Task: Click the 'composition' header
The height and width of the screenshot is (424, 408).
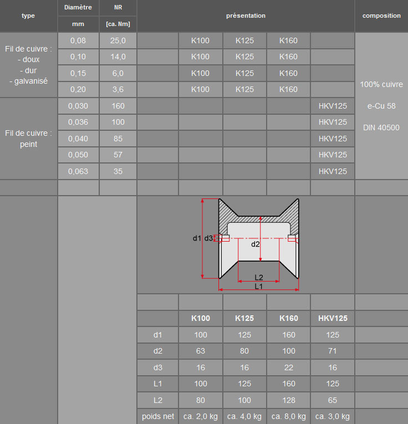Action: pos(381,16)
